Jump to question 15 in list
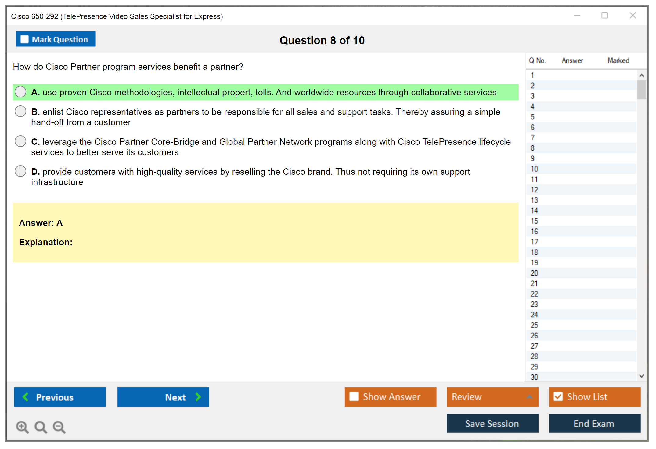The height and width of the screenshot is (449, 656). (534, 221)
